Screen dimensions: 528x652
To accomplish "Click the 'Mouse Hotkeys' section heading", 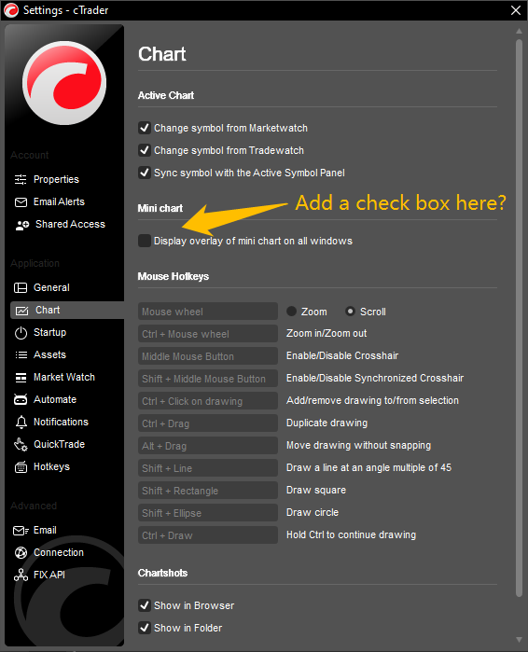I will [x=174, y=276].
